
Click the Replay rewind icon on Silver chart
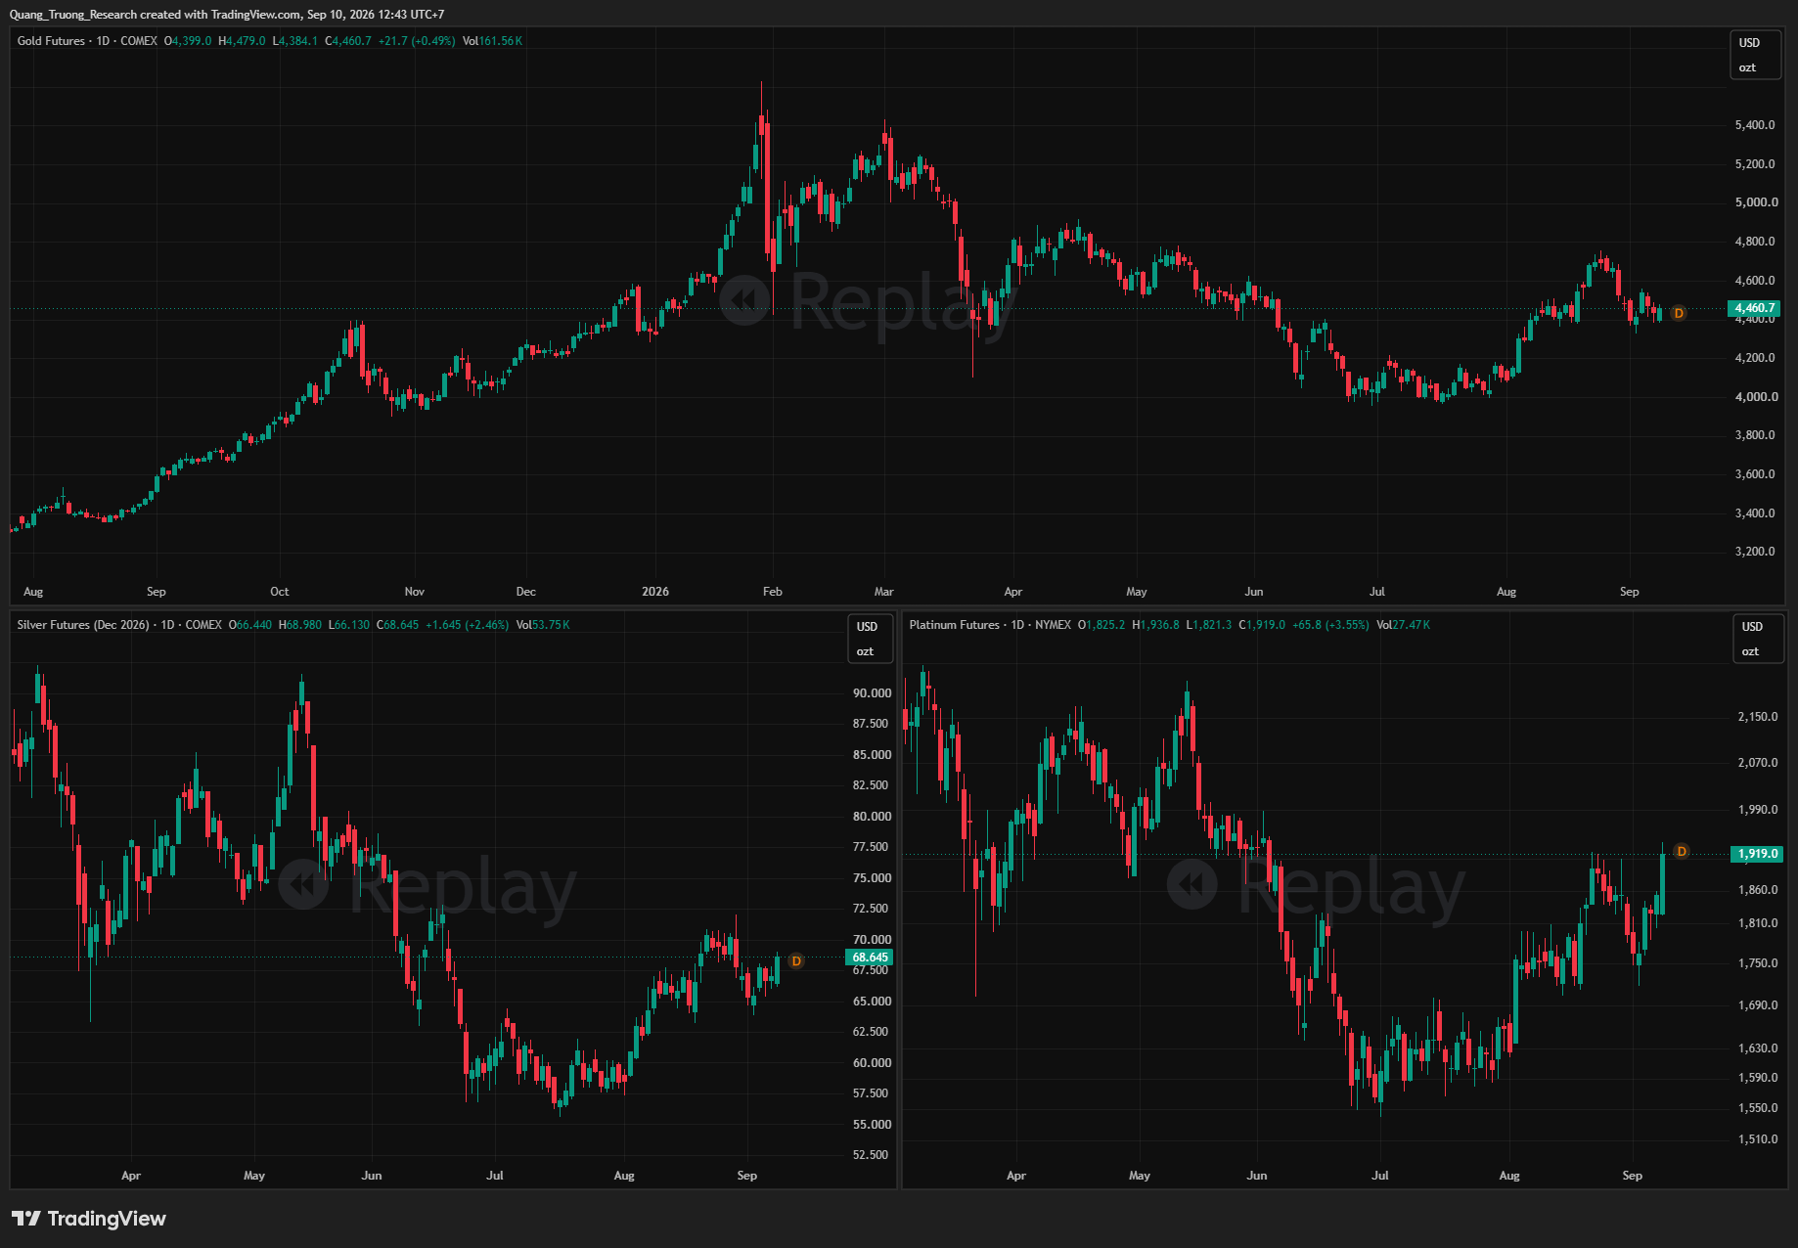303,884
